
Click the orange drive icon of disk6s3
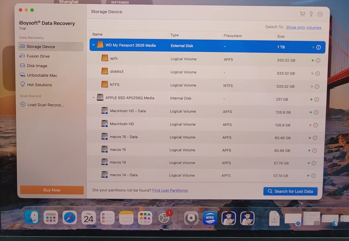pyautogui.click(x=105, y=71)
